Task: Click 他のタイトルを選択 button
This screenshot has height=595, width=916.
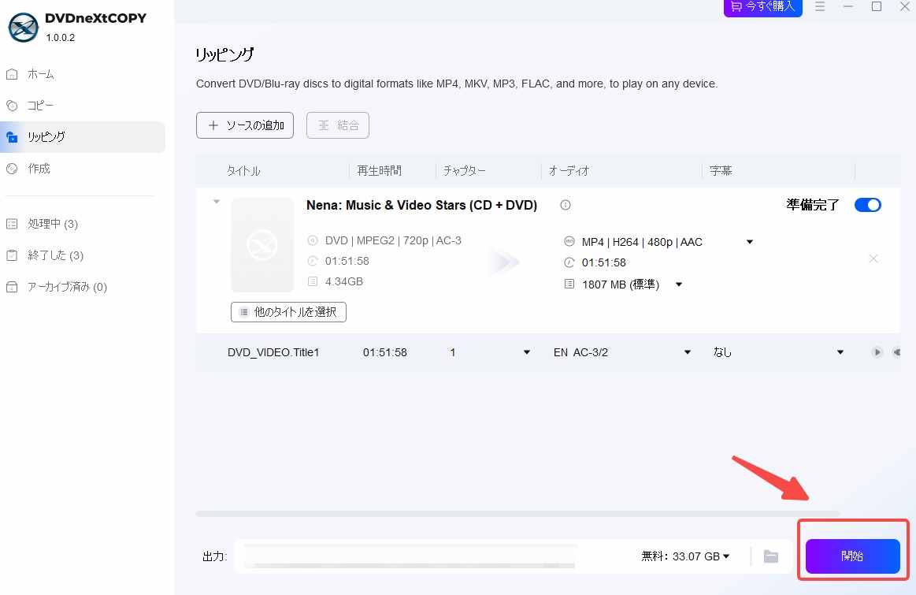Action: 288,312
